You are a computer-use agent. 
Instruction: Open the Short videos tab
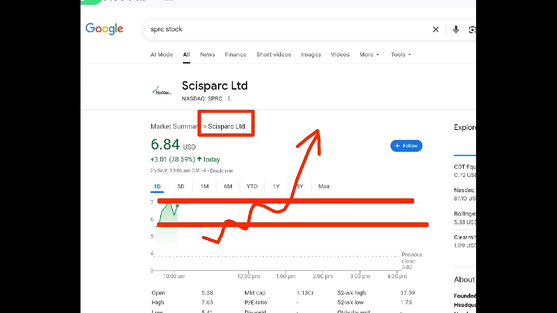tap(273, 54)
